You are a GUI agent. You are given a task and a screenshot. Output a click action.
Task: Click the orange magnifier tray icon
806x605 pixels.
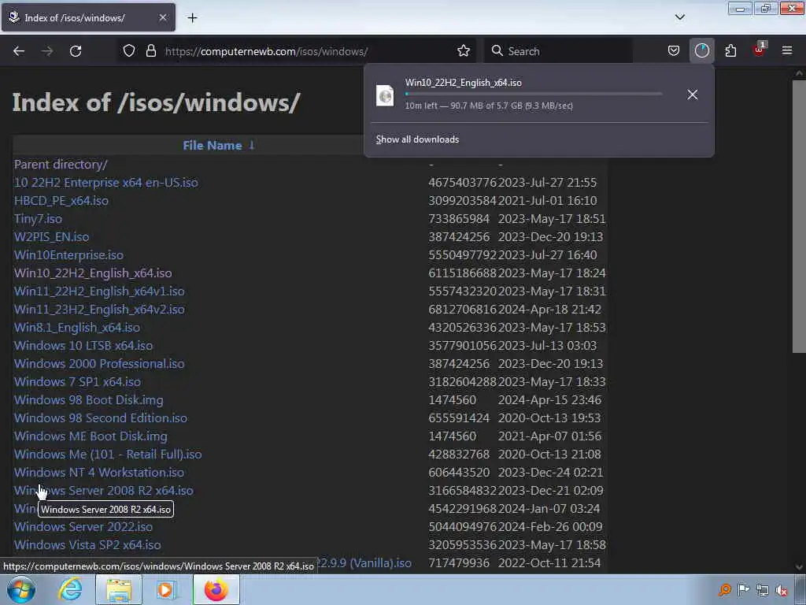click(x=724, y=590)
